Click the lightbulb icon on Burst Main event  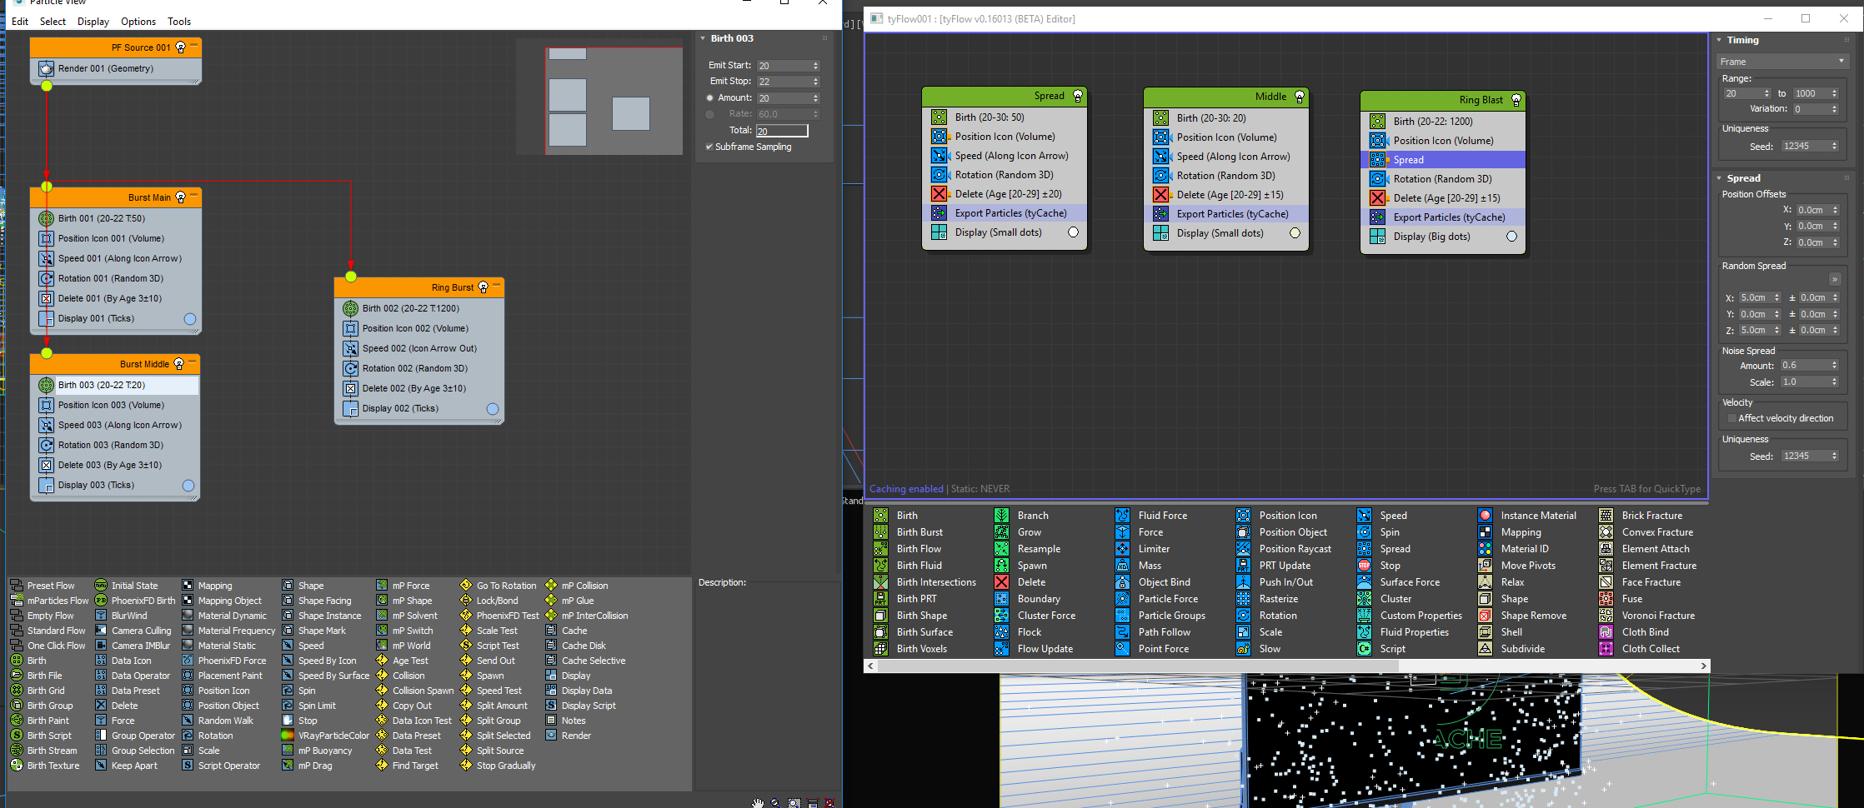coord(180,197)
